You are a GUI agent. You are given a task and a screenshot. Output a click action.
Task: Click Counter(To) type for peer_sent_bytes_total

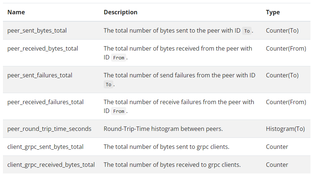(282, 30)
